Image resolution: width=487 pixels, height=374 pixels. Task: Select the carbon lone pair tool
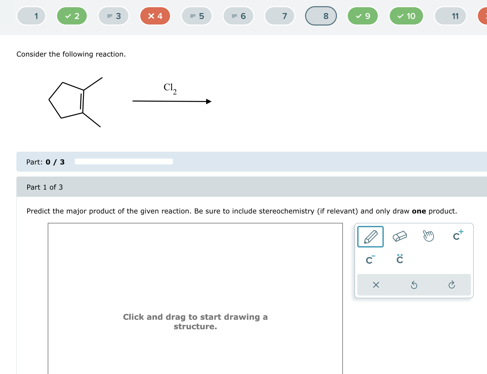click(x=399, y=260)
